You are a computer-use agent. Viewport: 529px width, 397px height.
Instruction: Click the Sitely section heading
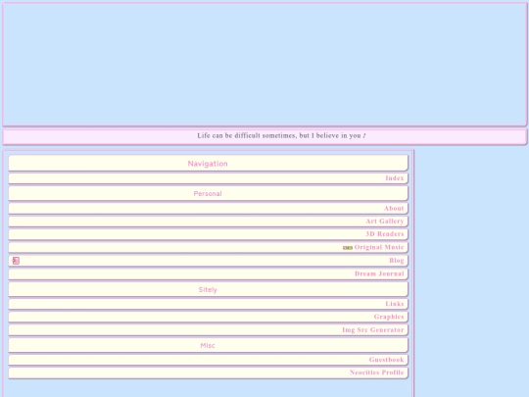pyautogui.click(x=208, y=289)
